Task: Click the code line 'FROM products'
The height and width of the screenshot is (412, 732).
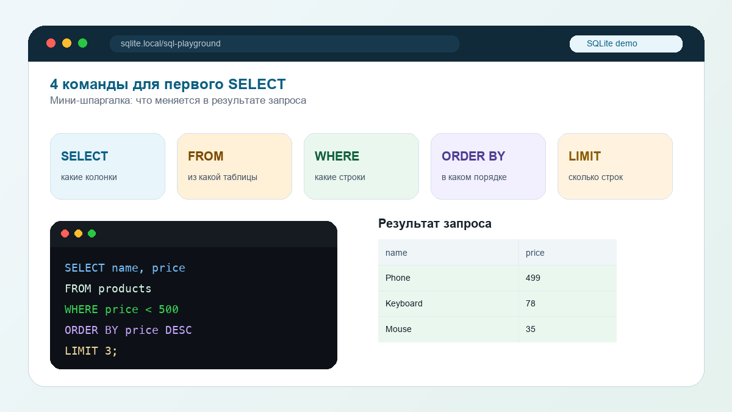Action: pyautogui.click(x=108, y=289)
